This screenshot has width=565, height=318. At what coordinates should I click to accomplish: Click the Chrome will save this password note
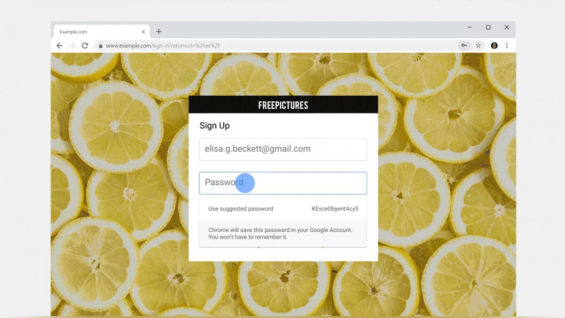pos(283,234)
